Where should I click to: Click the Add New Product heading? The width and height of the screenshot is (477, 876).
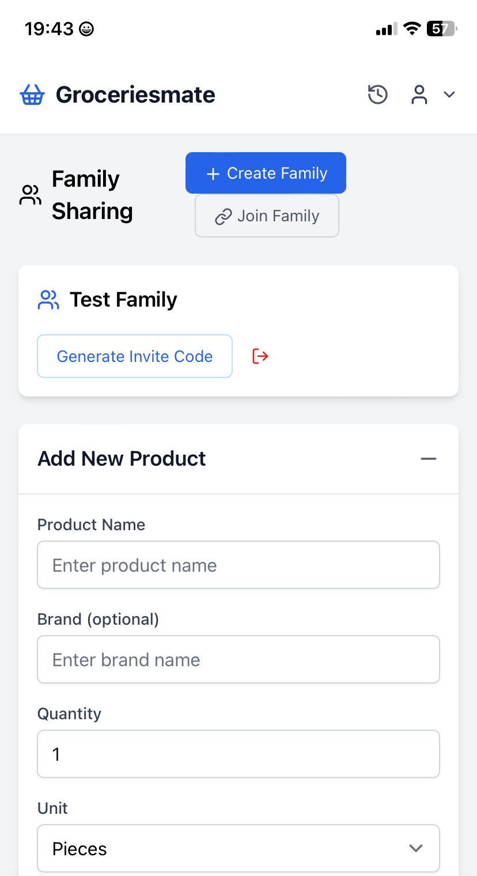[x=122, y=459]
